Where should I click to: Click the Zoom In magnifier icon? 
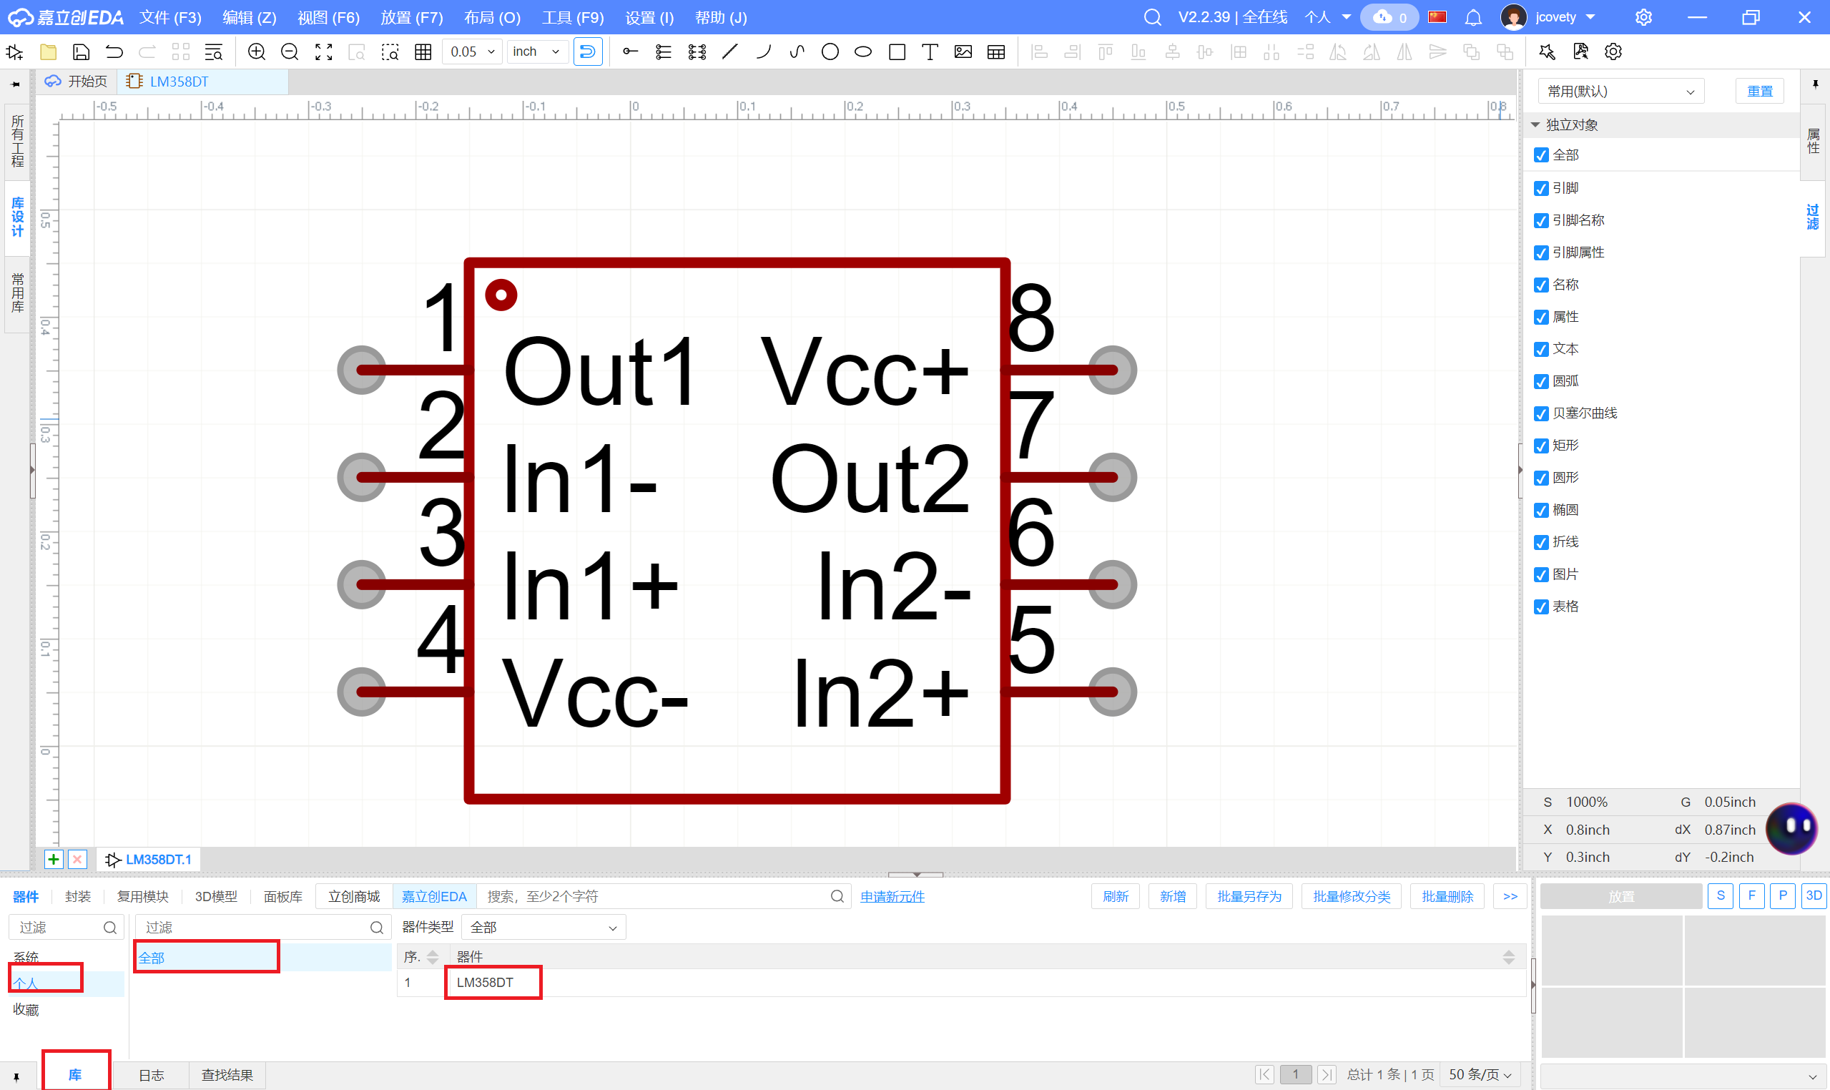(x=256, y=51)
